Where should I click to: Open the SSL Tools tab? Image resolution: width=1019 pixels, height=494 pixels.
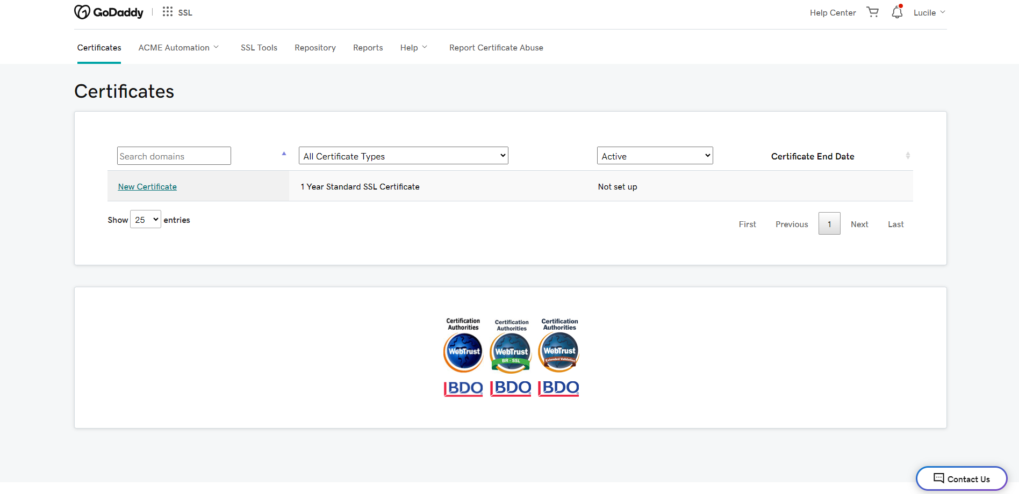point(259,47)
